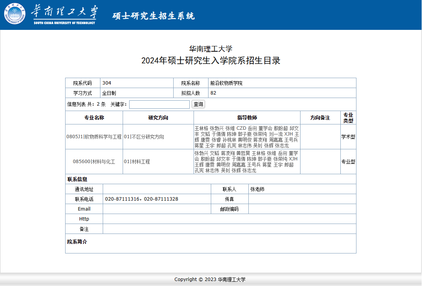Click the 院系简介 section heading
The image size is (422, 286).
77,242
